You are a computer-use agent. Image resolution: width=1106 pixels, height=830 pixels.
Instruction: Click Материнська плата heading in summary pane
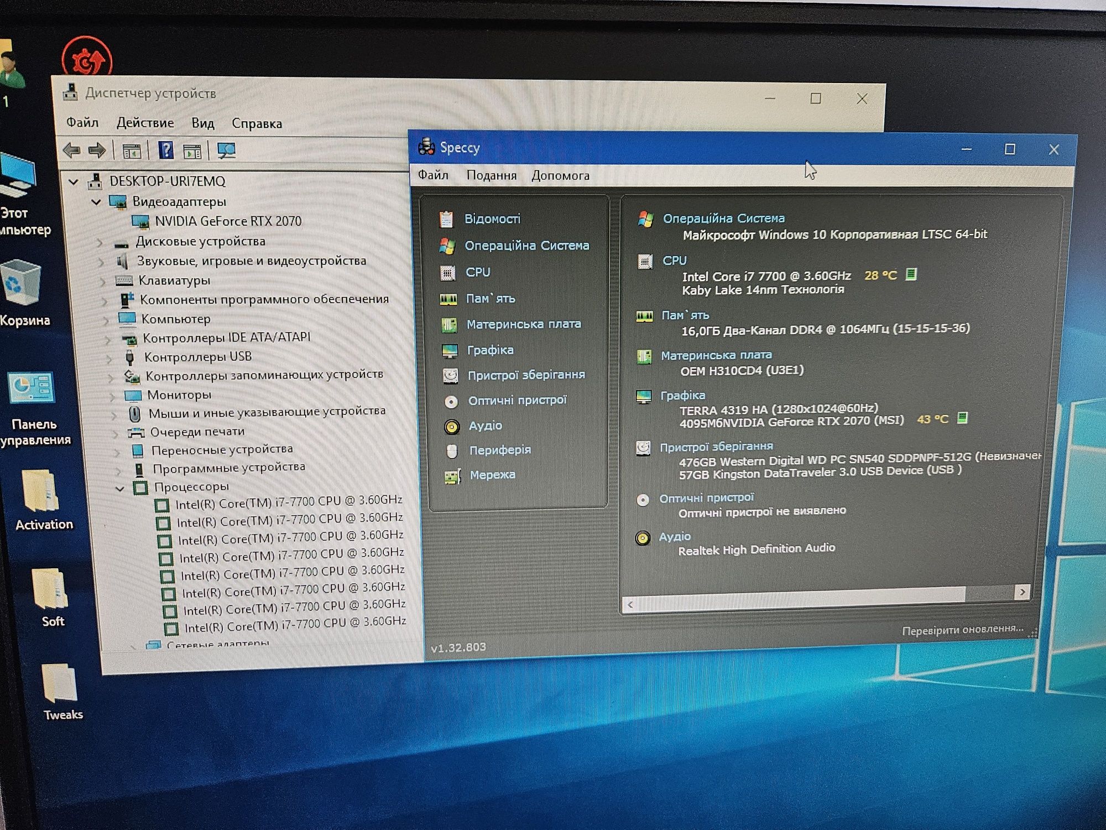click(716, 355)
